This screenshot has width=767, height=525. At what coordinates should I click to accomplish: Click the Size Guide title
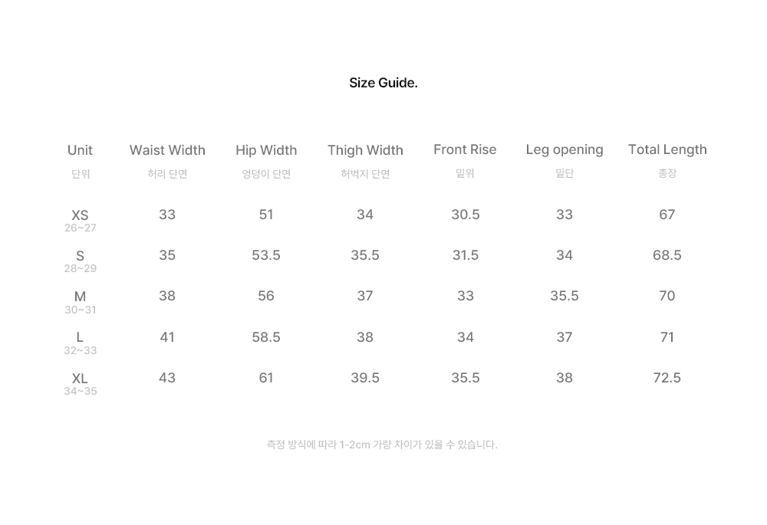coord(383,83)
